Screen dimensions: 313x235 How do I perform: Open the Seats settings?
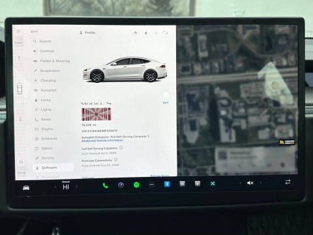click(43, 119)
